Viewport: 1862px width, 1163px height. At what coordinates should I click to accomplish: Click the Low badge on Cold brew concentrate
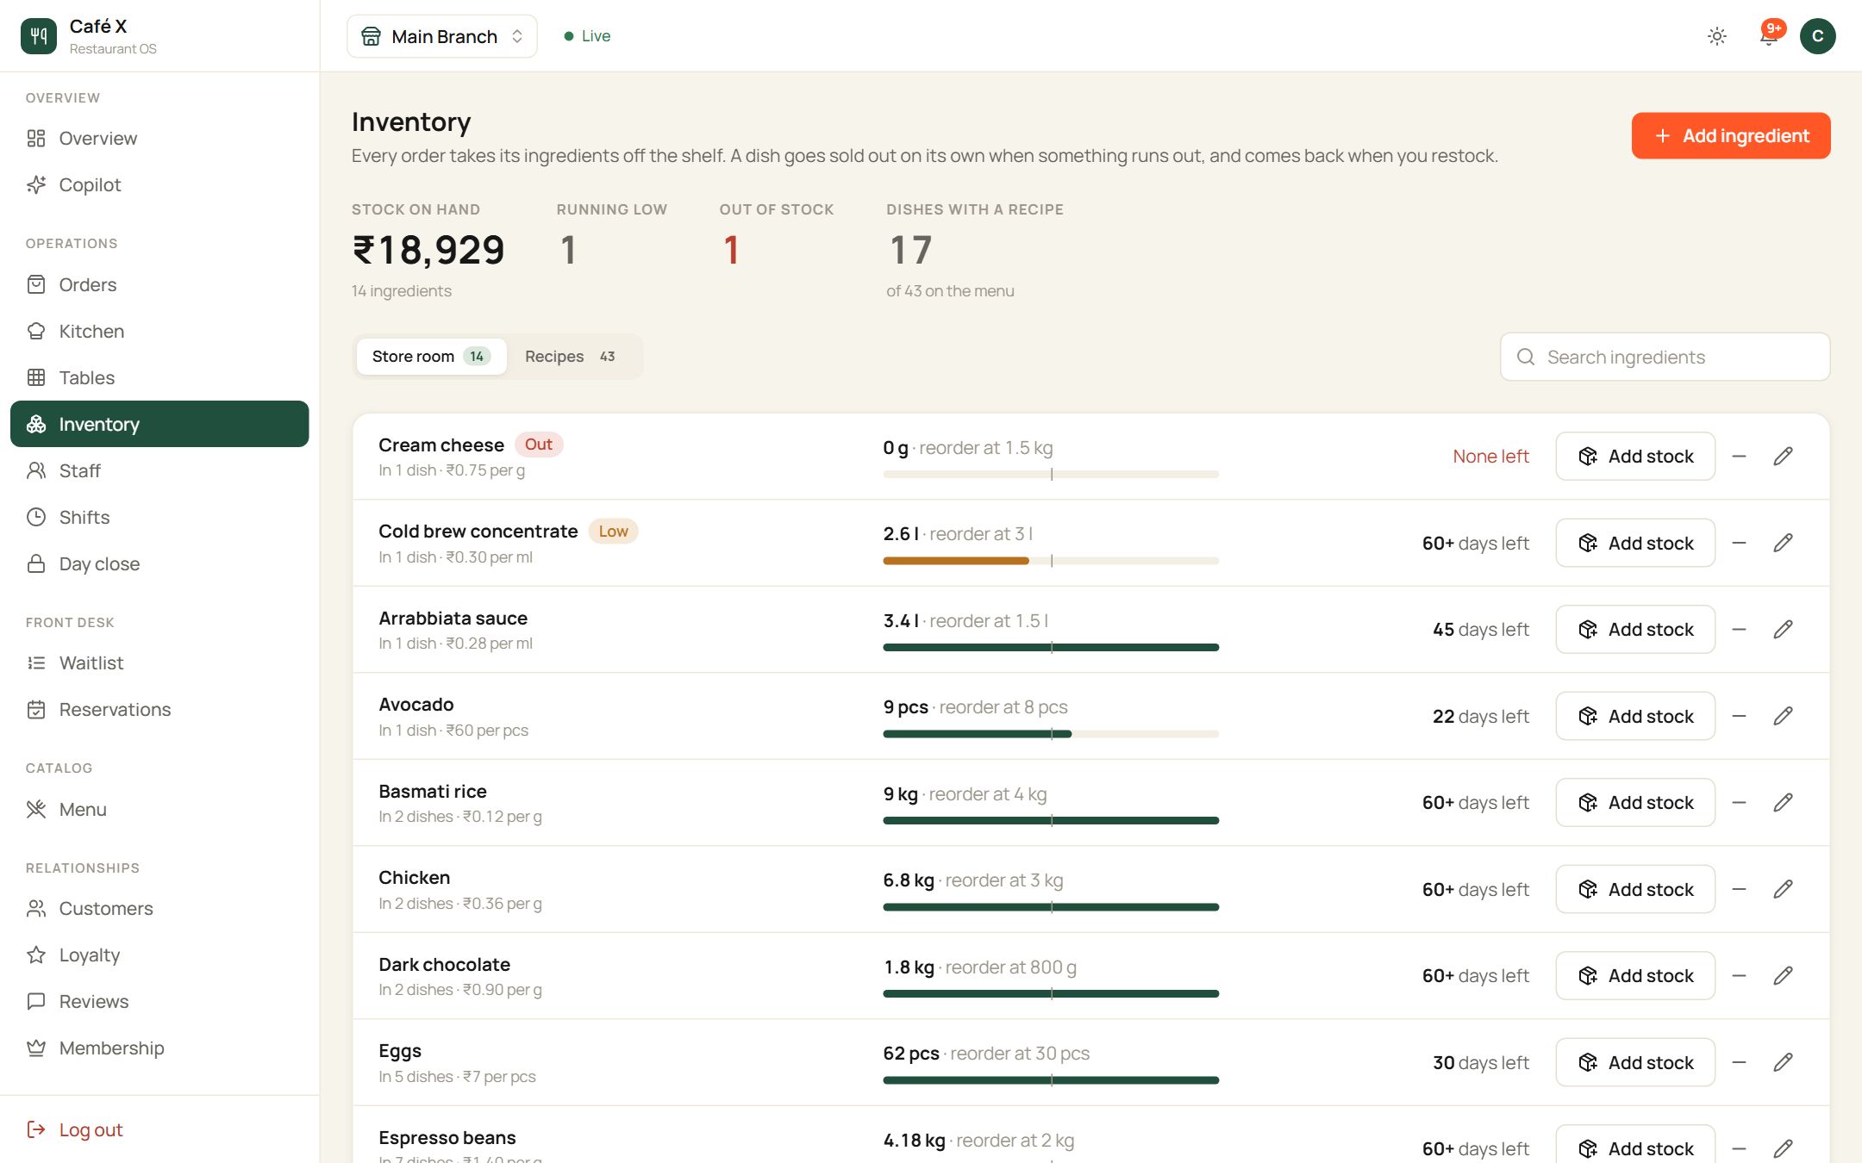point(613,531)
